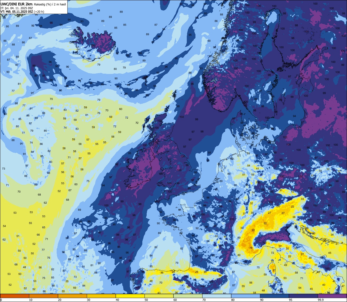
Task: Click the dark navy 95–99.9 legend swatch
Action: coord(303,296)
